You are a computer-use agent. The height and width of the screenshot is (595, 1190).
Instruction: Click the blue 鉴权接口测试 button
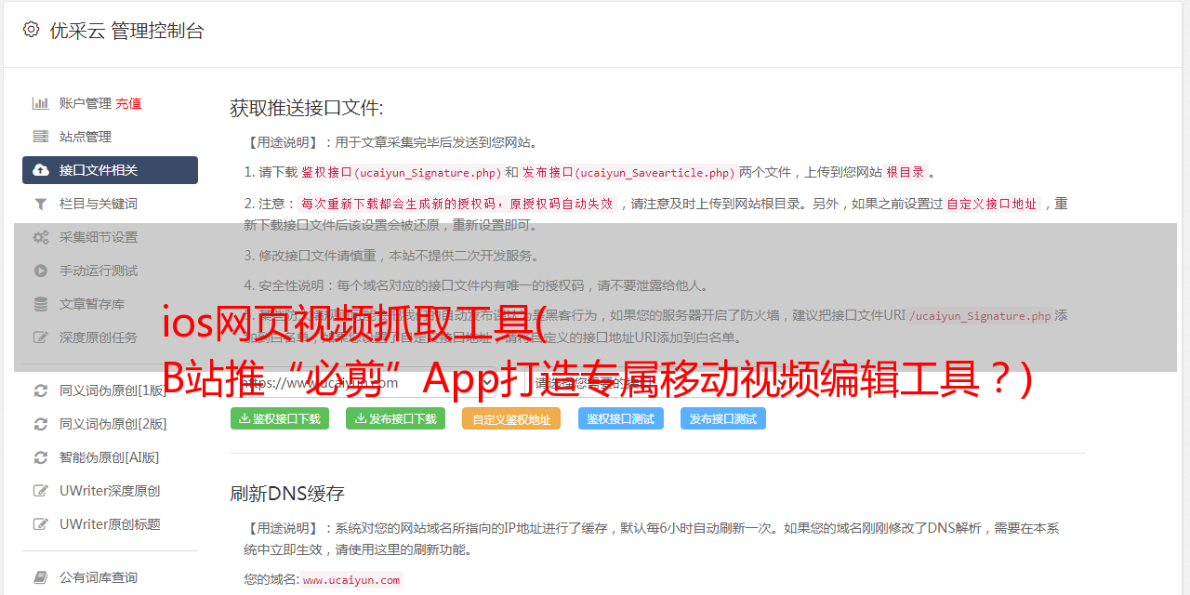[x=621, y=419]
